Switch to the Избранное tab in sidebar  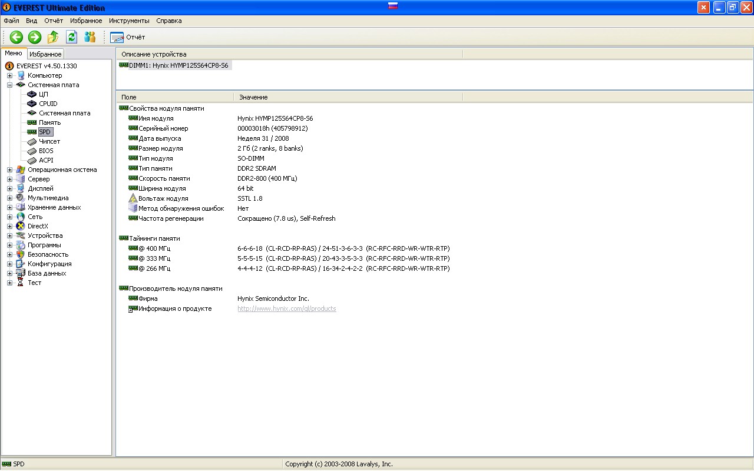point(45,54)
